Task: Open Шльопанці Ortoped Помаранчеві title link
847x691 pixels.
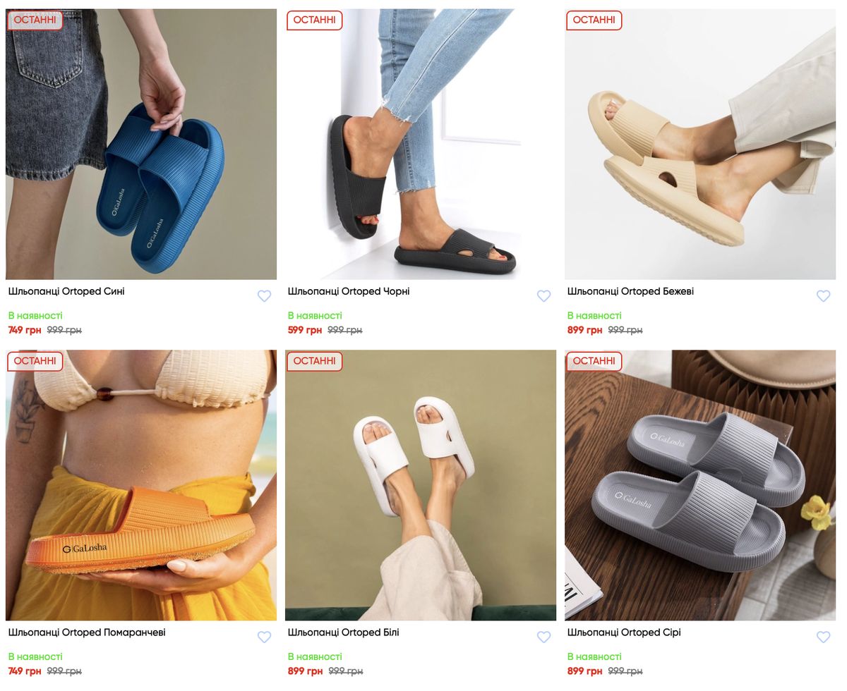Action: tap(87, 633)
